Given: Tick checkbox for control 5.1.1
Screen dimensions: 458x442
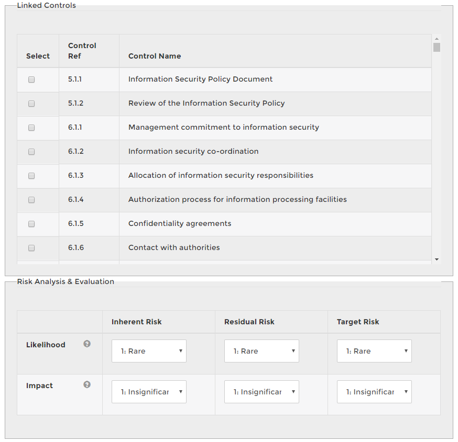Looking at the screenshot, I should click(x=31, y=80).
